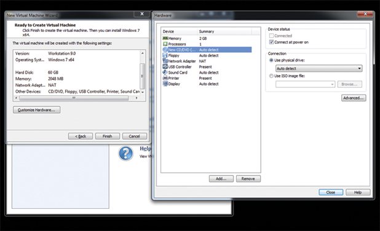Click Cancel in the wizard
This screenshot has height=231, width=380.
135,136
